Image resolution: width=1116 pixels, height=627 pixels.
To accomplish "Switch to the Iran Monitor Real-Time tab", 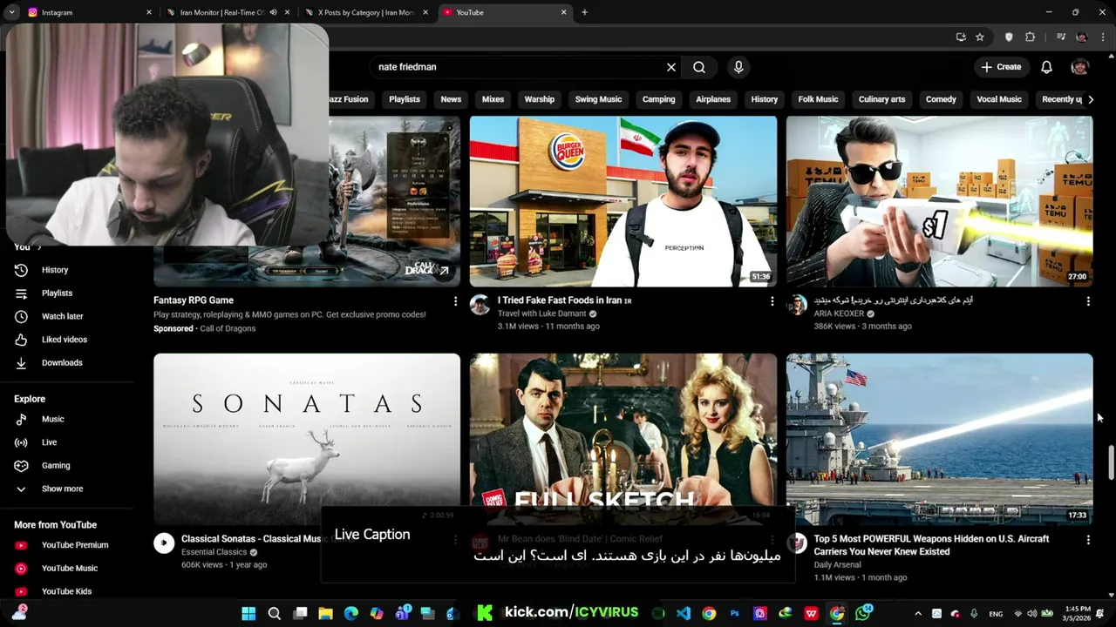I will pos(222,12).
